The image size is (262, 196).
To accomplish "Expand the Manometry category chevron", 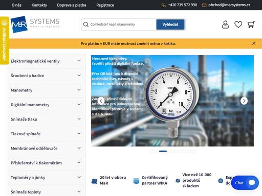I will (x=79, y=90).
